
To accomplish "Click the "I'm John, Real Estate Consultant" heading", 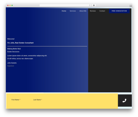I will [20, 43].
